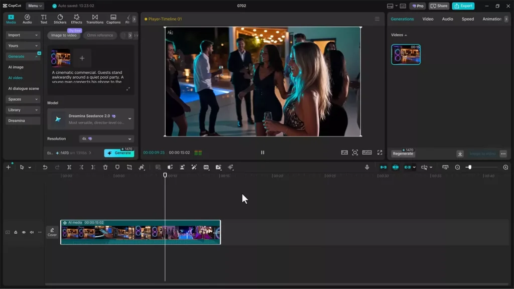Click the Undo arrow in timeline toolbar

(x=45, y=167)
